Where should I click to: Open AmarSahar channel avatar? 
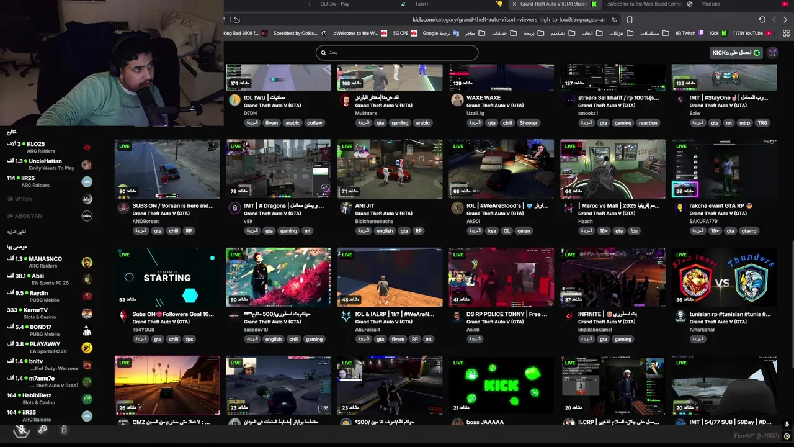(680, 316)
